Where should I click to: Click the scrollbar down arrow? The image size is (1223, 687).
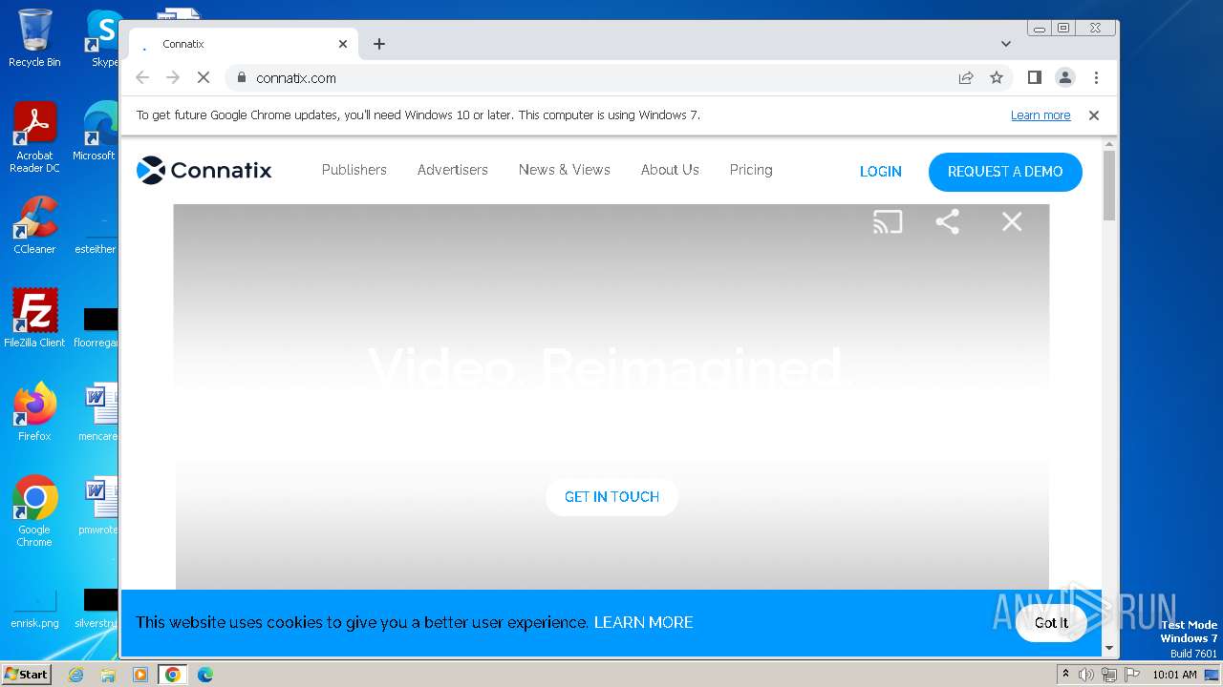point(1109,648)
